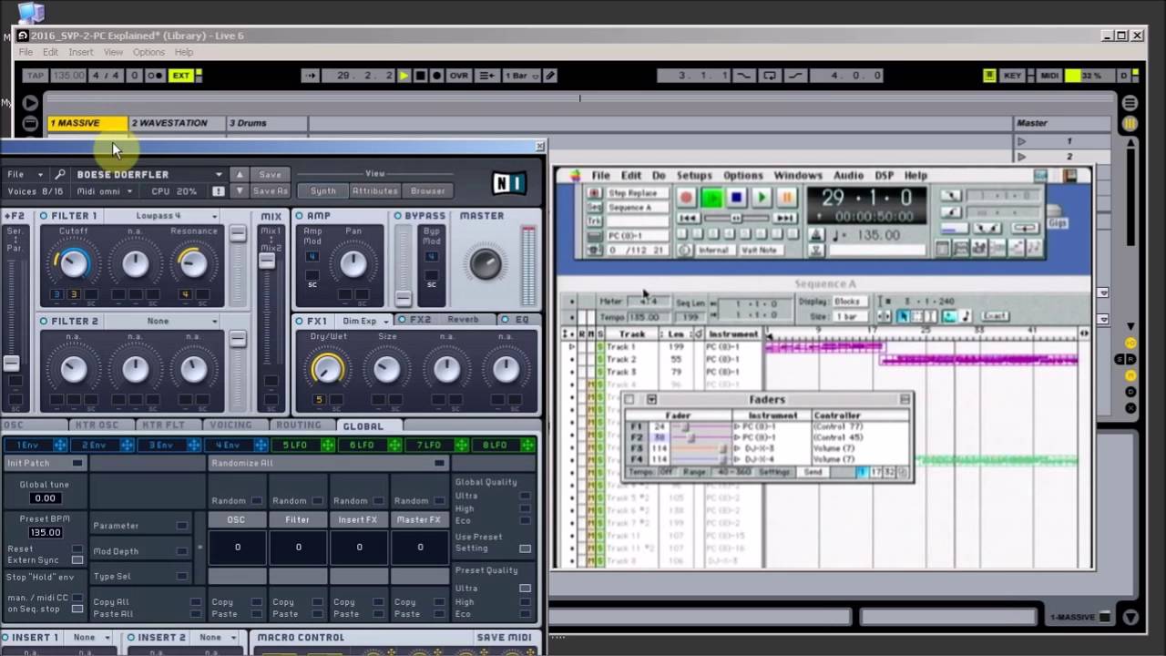Open Filter 2 type None dropdown

point(162,321)
